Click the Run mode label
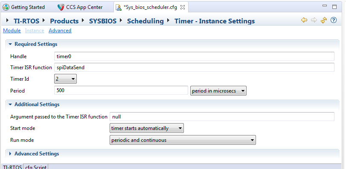 [x=22, y=140]
